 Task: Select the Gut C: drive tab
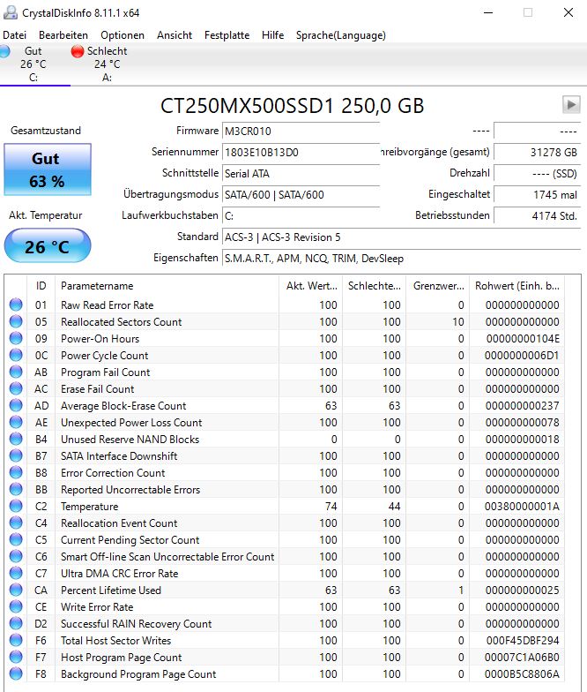(34, 64)
